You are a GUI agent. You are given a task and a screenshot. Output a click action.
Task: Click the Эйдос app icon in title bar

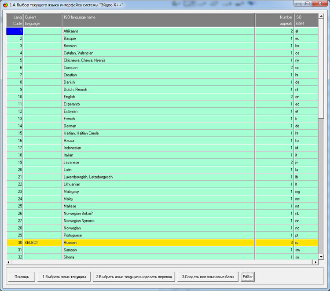coord(5,4)
